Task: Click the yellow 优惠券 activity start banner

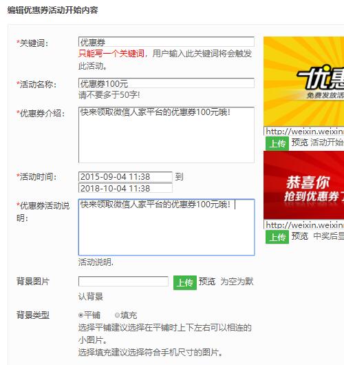Action: (304, 81)
